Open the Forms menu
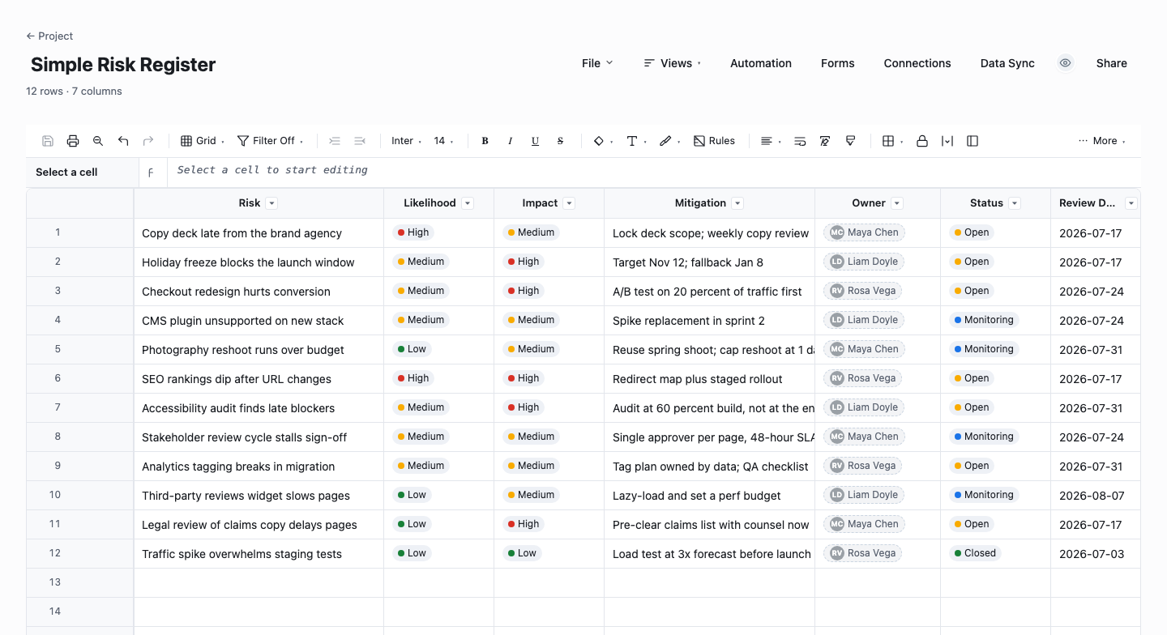Viewport: 1167px width, 635px height. (838, 63)
